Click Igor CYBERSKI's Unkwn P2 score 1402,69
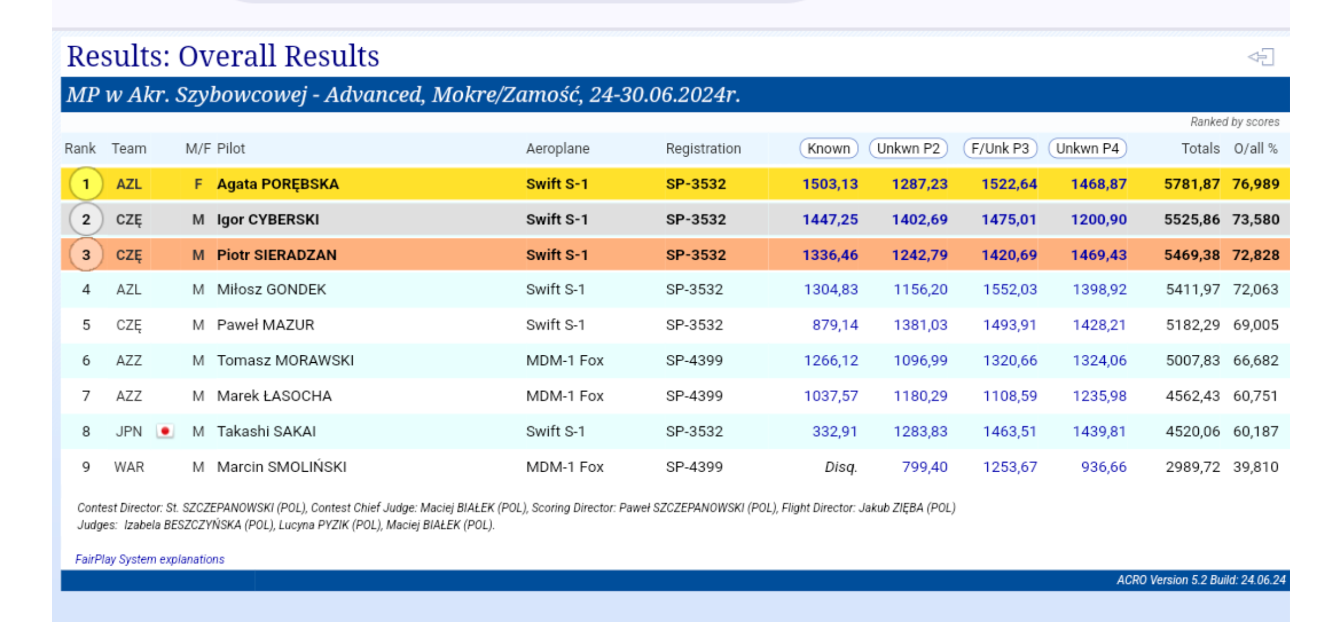Image resolution: width=1333 pixels, height=622 pixels. 919,219
